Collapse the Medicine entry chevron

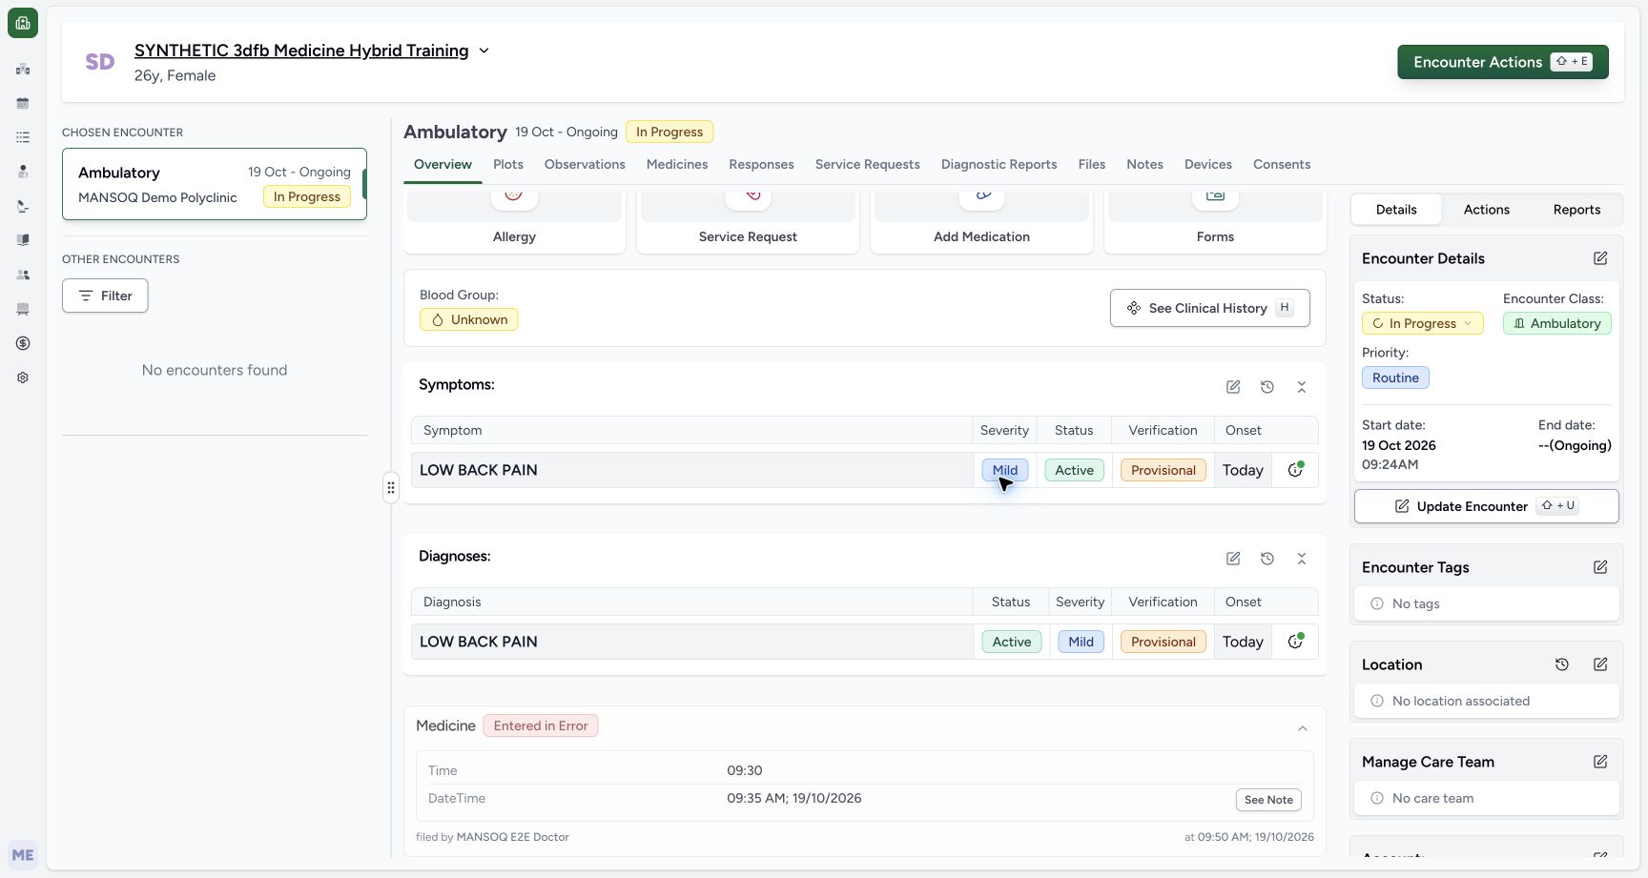tap(1303, 728)
